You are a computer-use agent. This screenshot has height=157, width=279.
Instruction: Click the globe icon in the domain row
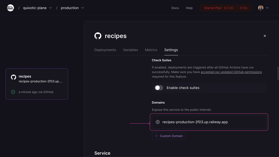(158, 122)
